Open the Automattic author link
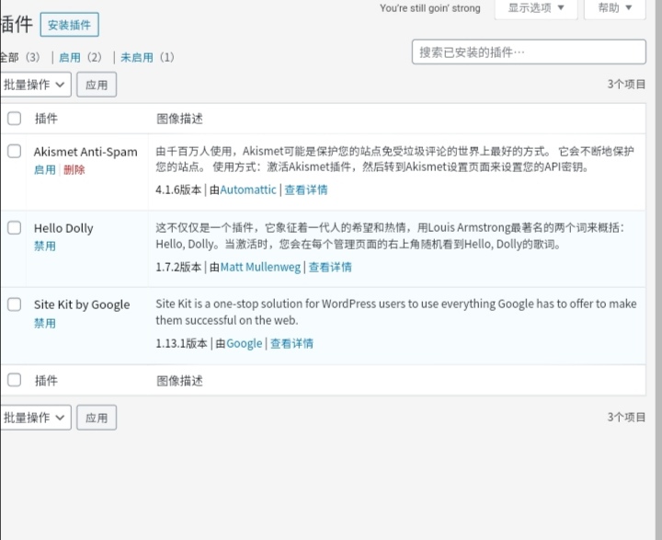This screenshot has width=662, height=540. (248, 190)
